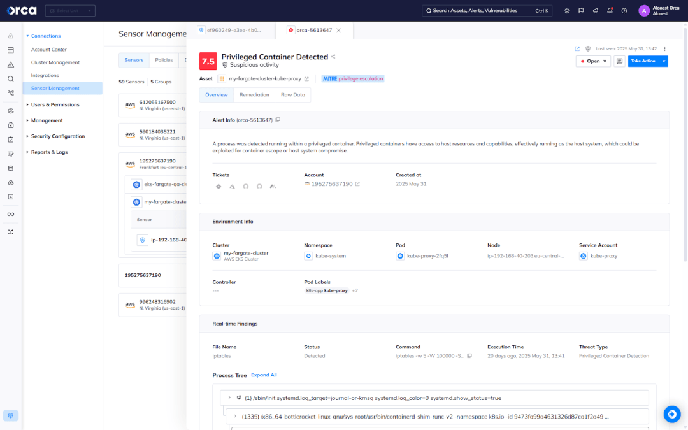Create ticket with first Tickets icon

(x=219, y=187)
